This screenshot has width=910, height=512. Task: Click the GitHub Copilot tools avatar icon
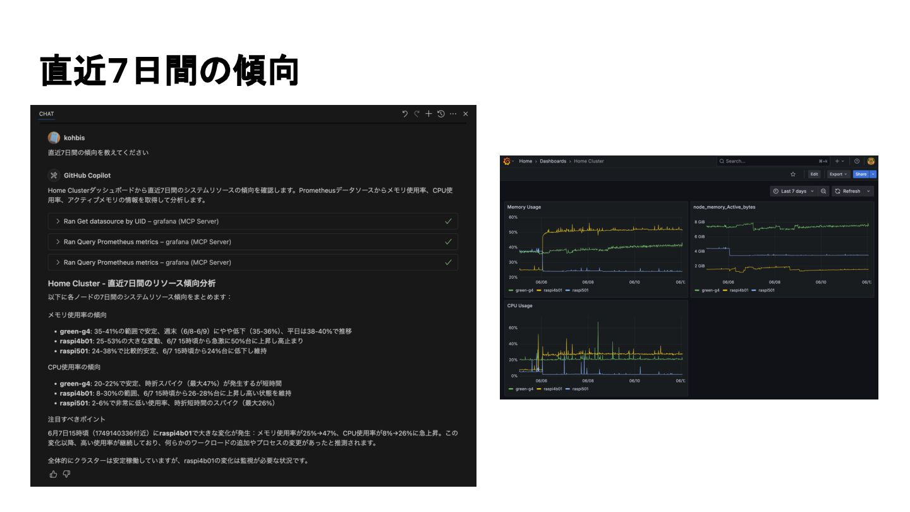(x=54, y=175)
